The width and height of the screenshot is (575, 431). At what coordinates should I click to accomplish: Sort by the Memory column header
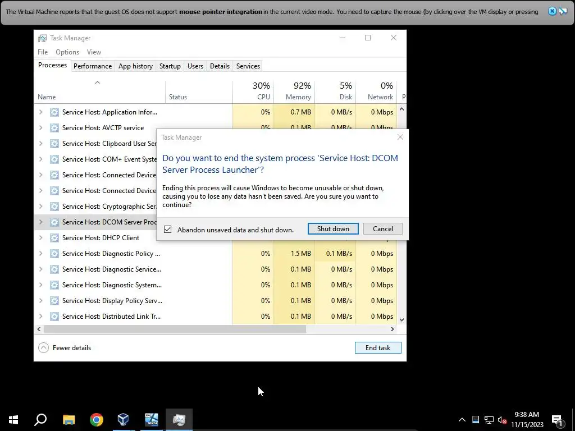coord(294,91)
